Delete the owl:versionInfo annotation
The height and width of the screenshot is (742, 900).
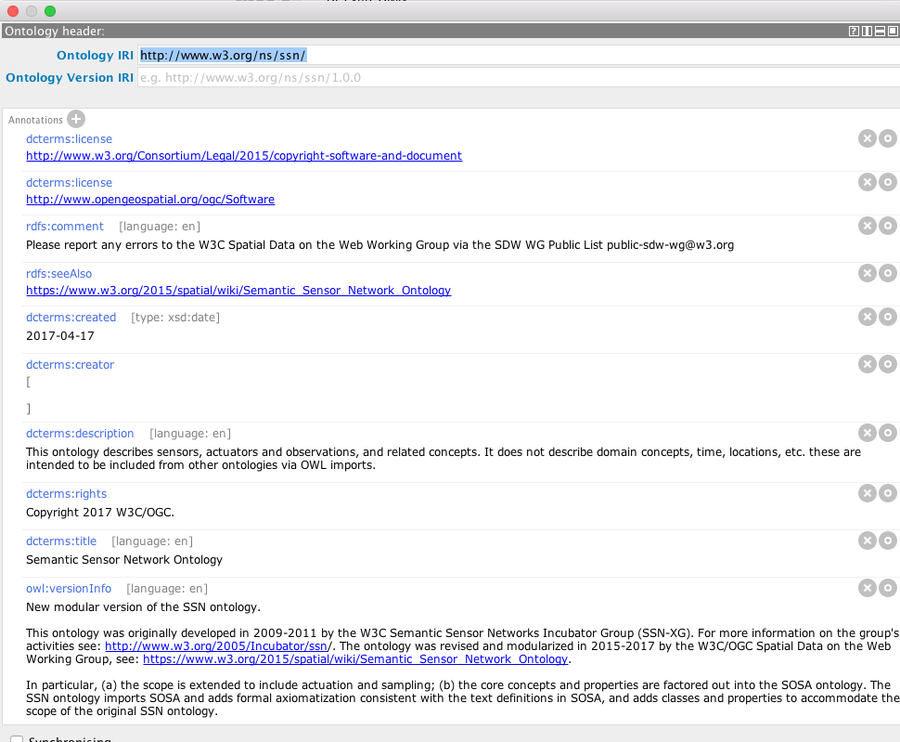pos(868,588)
